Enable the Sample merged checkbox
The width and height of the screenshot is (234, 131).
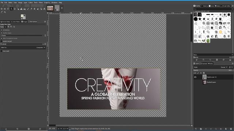coord(1,41)
